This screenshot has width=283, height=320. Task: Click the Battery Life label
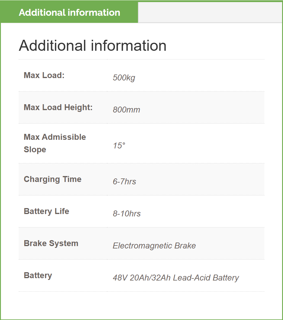[x=46, y=211]
